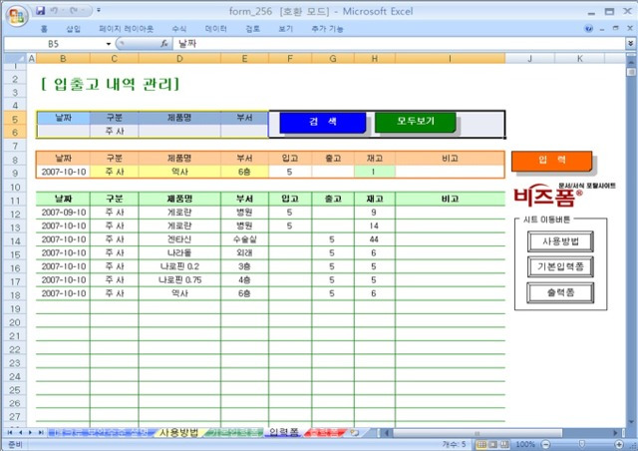Click the horizontal scrollbar right arrow
This screenshot has height=451, width=638.
pos(615,432)
